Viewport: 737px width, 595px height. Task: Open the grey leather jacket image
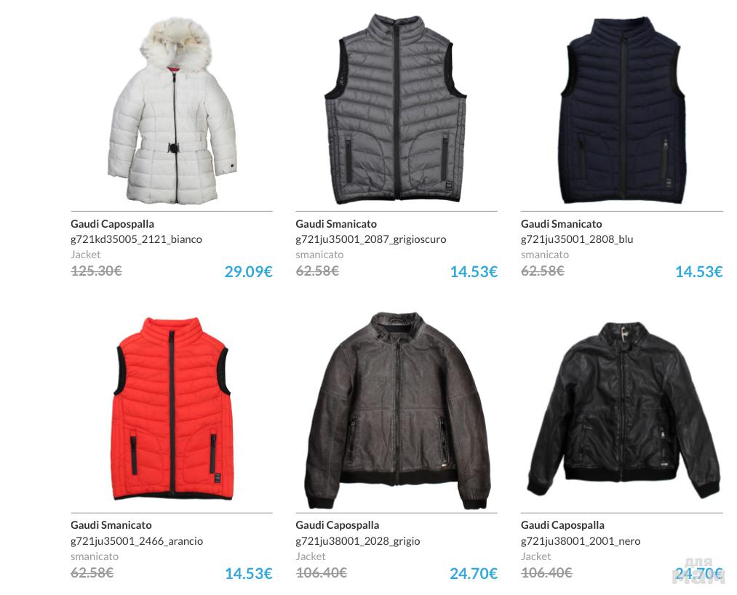397,410
